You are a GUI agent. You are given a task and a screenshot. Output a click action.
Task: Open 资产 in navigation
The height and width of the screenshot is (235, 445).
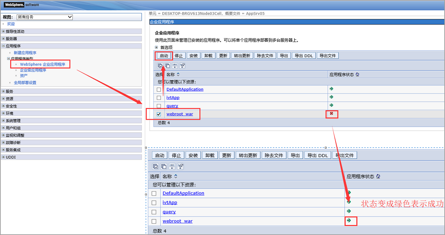tap(24, 75)
